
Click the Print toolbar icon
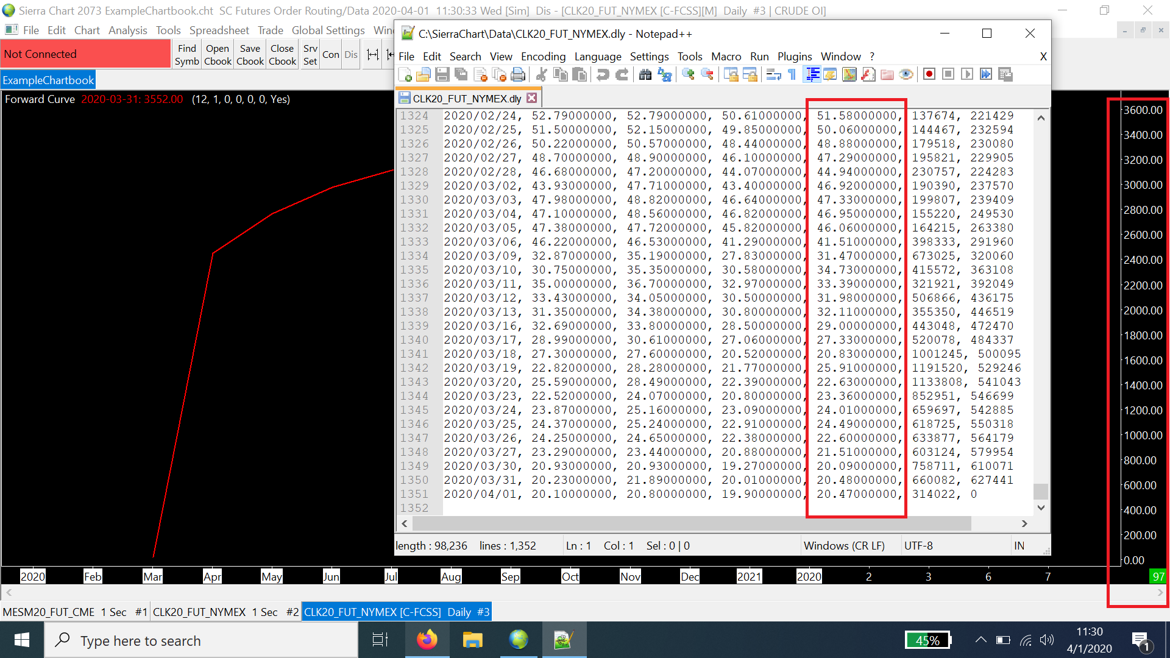click(518, 74)
